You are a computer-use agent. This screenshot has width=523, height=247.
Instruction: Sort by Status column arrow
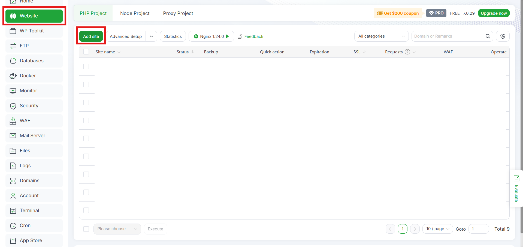193,52
